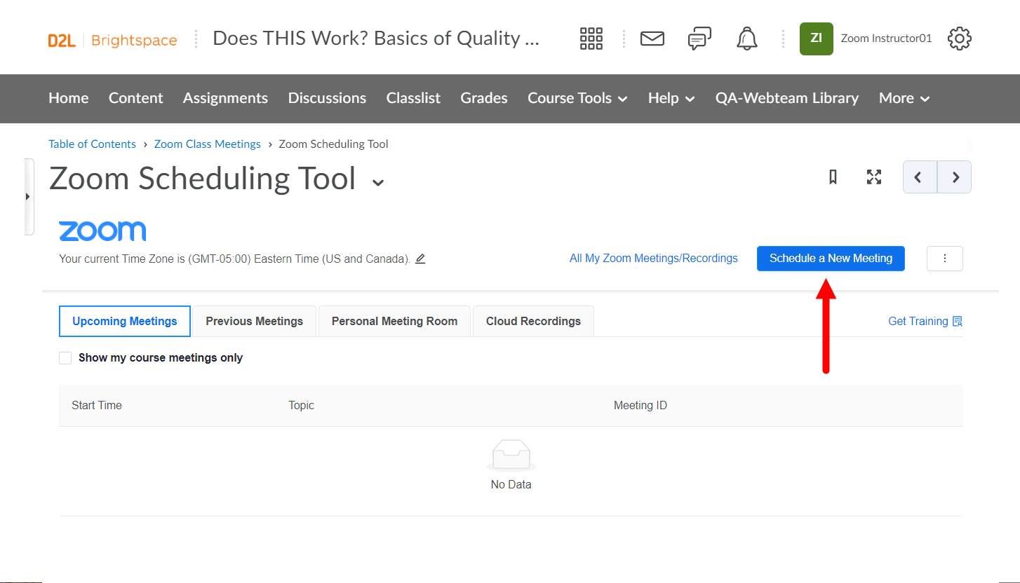Viewport: 1020px width, 583px height.
Task: Open the course selector waffle icon
Action: click(591, 39)
